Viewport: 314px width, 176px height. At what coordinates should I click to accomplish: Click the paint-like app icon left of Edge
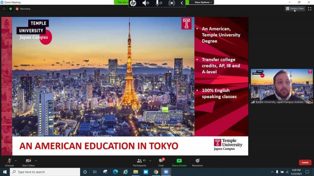click(x=105, y=172)
